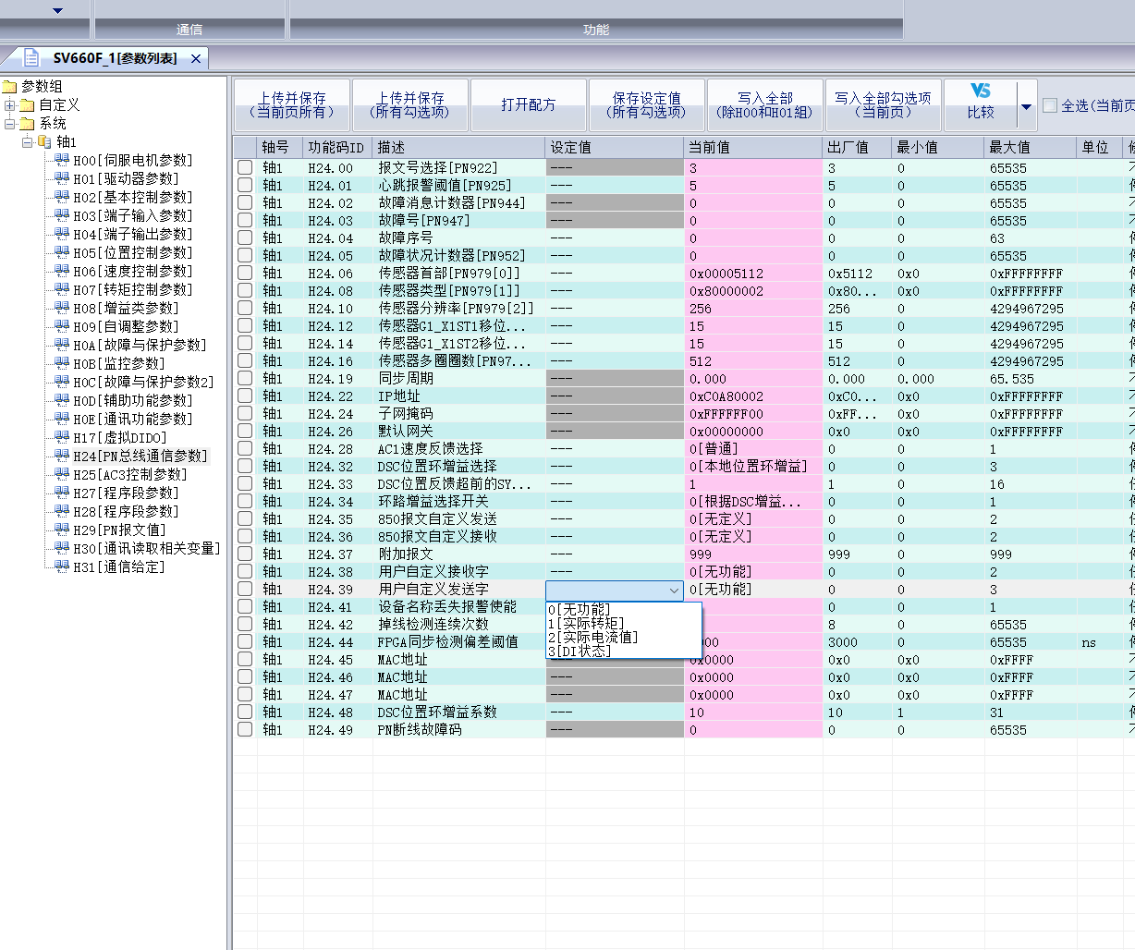Click the 参数组 root folder icon
The width and height of the screenshot is (1135, 950).
pyautogui.click(x=10, y=87)
